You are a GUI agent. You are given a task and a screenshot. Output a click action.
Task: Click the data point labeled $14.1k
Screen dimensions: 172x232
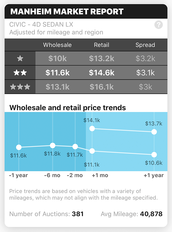[x=92, y=129]
